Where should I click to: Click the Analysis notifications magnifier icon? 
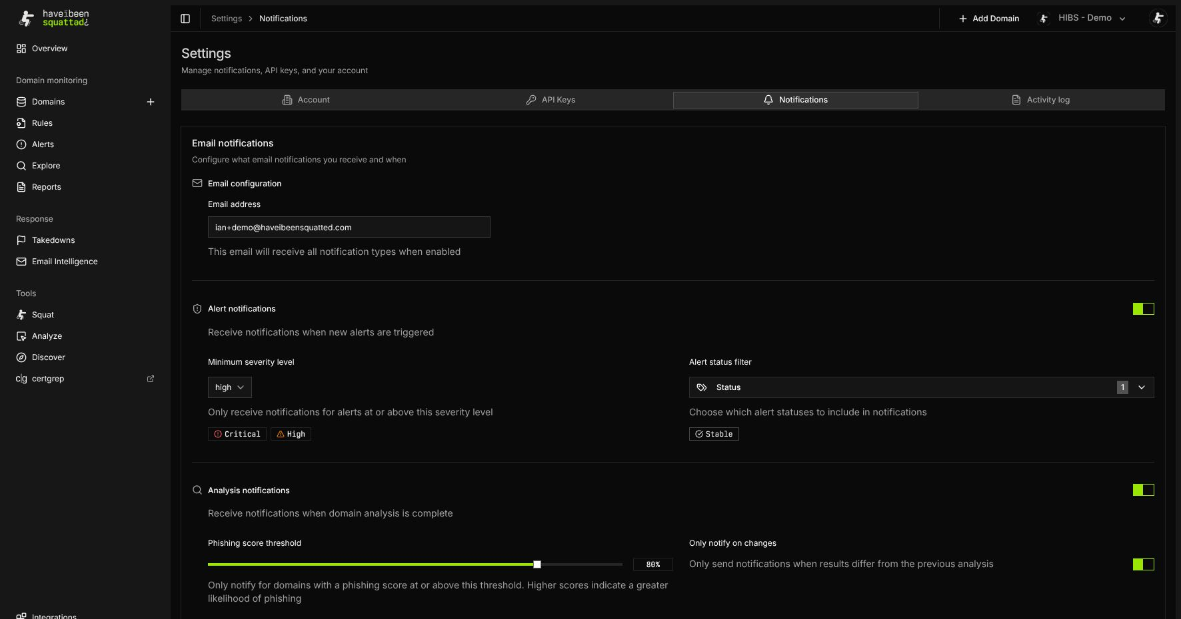[197, 490]
